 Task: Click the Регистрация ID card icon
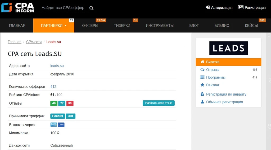[x=241, y=7]
